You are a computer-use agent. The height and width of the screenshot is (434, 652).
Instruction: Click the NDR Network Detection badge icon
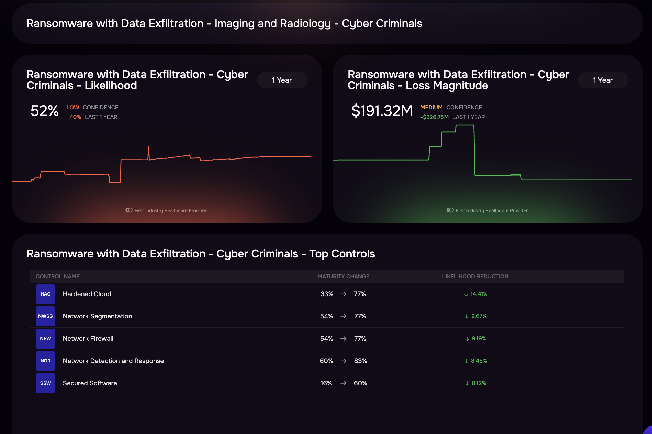(45, 361)
